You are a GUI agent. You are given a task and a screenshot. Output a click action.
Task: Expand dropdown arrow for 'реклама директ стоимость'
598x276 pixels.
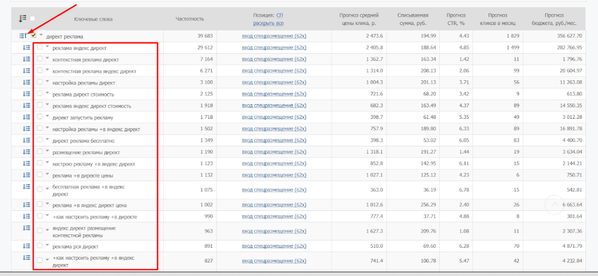click(x=47, y=93)
